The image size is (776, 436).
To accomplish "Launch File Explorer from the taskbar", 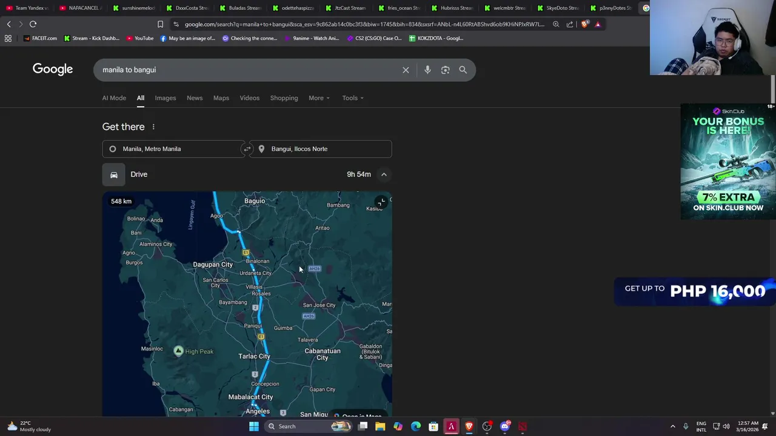I will point(380,426).
